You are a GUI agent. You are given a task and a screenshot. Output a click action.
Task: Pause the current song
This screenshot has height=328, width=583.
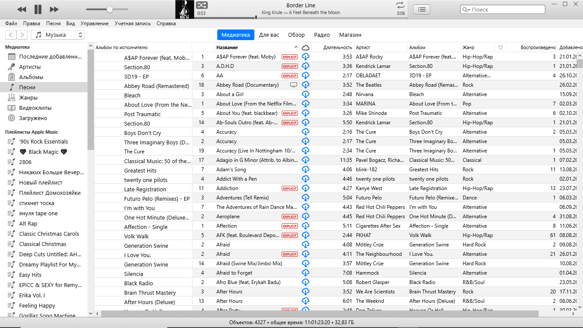pos(38,9)
